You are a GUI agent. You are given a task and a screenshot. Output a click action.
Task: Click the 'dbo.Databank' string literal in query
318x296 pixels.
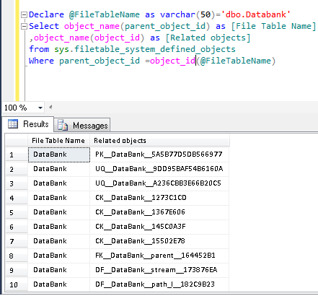click(x=256, y=14)
